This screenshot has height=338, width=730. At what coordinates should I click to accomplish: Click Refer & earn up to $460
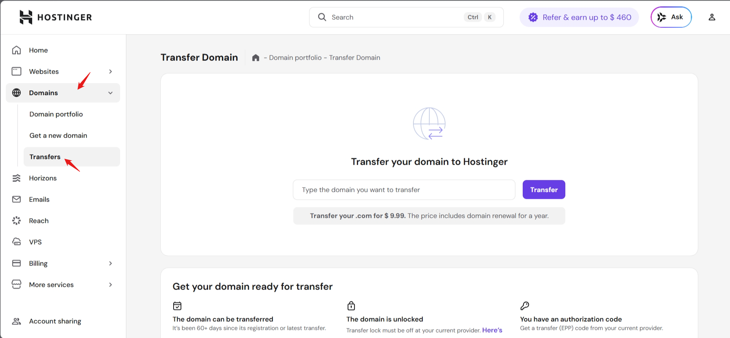tap(579, 17)
